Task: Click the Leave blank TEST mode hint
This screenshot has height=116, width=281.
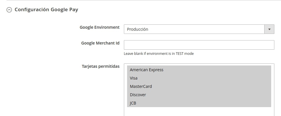Action: click(x=159, y=53)
